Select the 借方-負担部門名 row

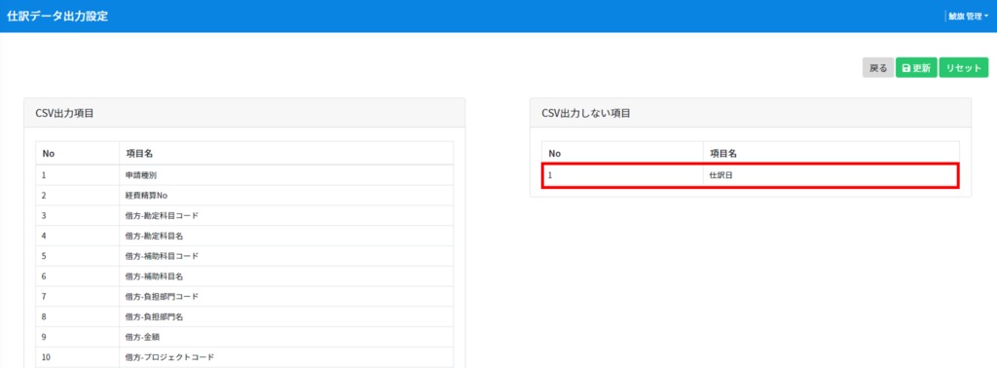coord(244,317)
